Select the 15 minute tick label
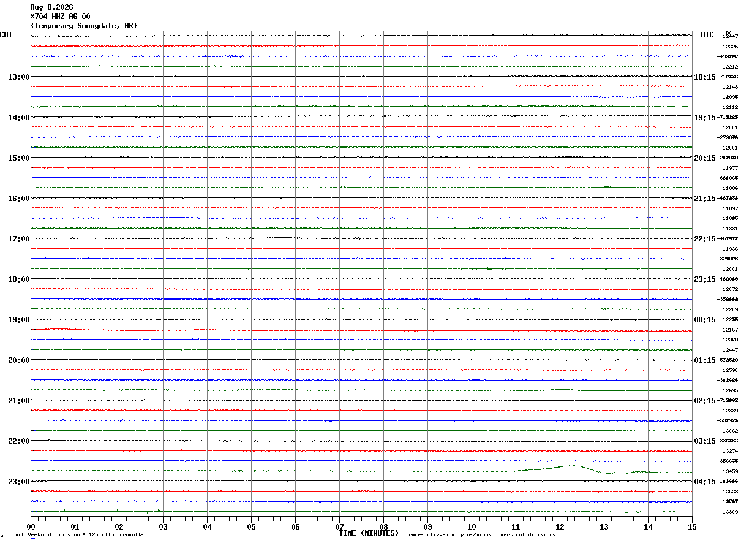This screenshot has width=741, height=543. (692, 526)
